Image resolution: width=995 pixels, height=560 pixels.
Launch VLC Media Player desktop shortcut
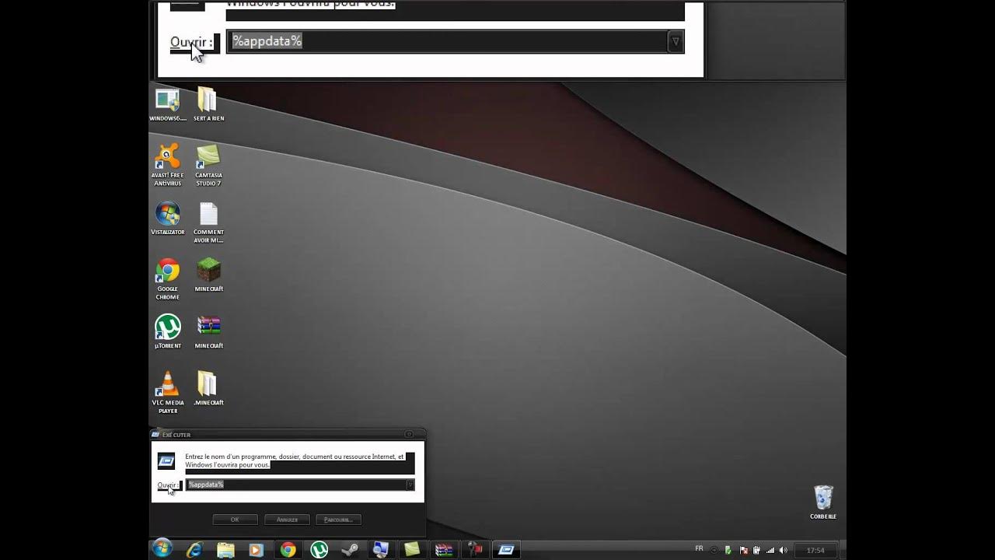point(167,393)
